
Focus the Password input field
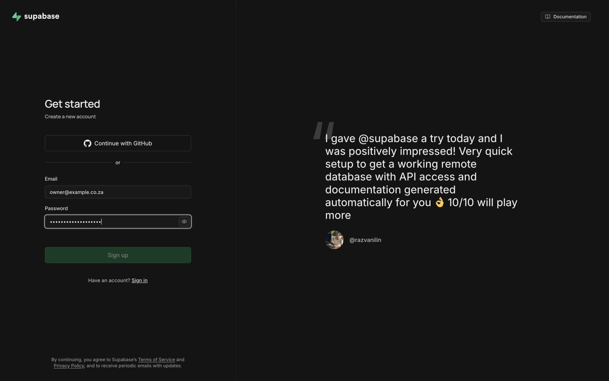[118, 222]
